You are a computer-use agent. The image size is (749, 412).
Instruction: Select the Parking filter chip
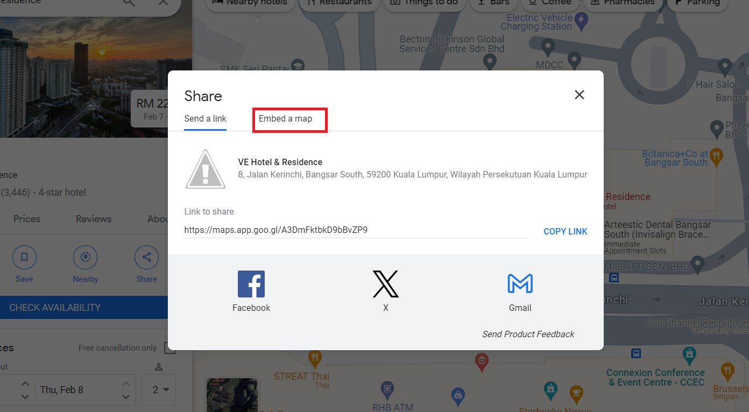pyautogui.click(x=698, y=3)
